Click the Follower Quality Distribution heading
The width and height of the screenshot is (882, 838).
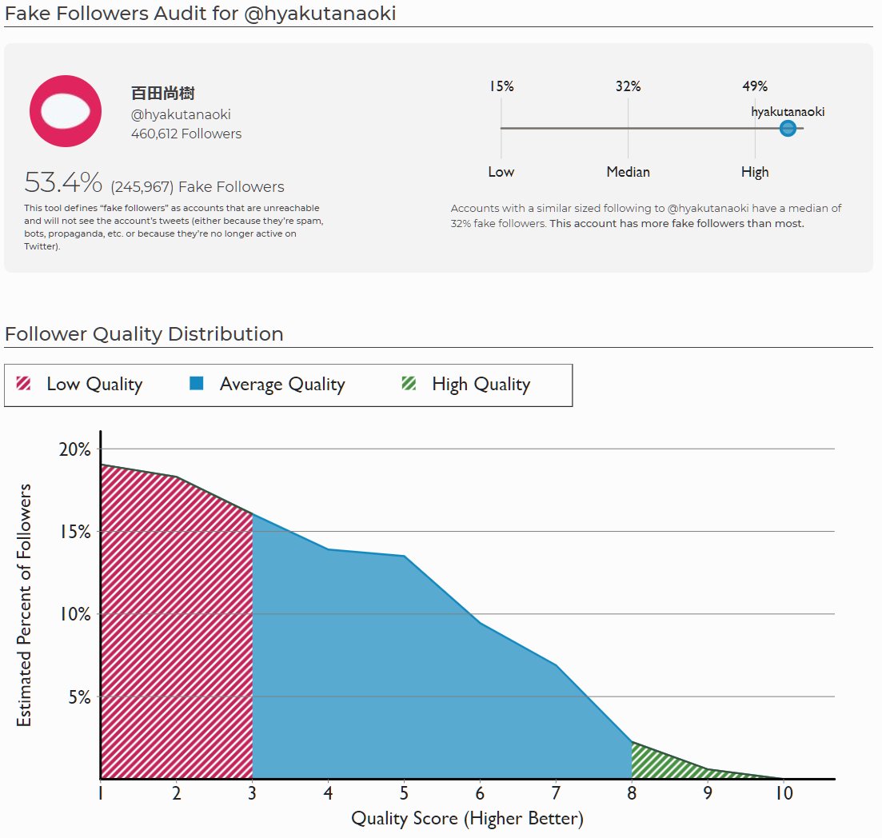144,334
